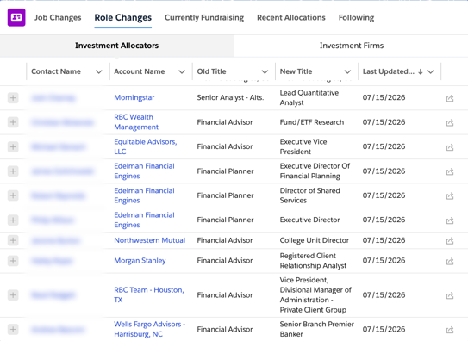Click Senior Branch Premier Banker cell

(317, 329)
